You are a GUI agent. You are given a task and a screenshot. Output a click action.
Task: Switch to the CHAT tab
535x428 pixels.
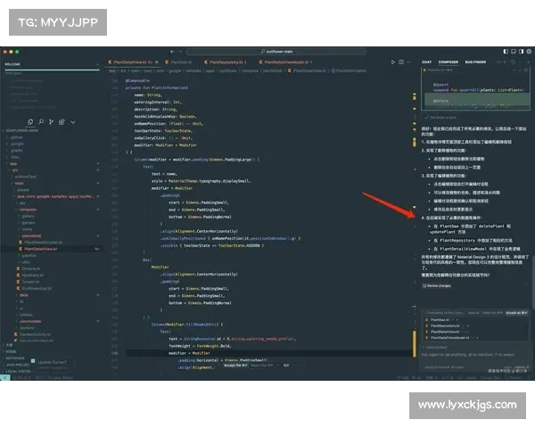tap(427, 62)
